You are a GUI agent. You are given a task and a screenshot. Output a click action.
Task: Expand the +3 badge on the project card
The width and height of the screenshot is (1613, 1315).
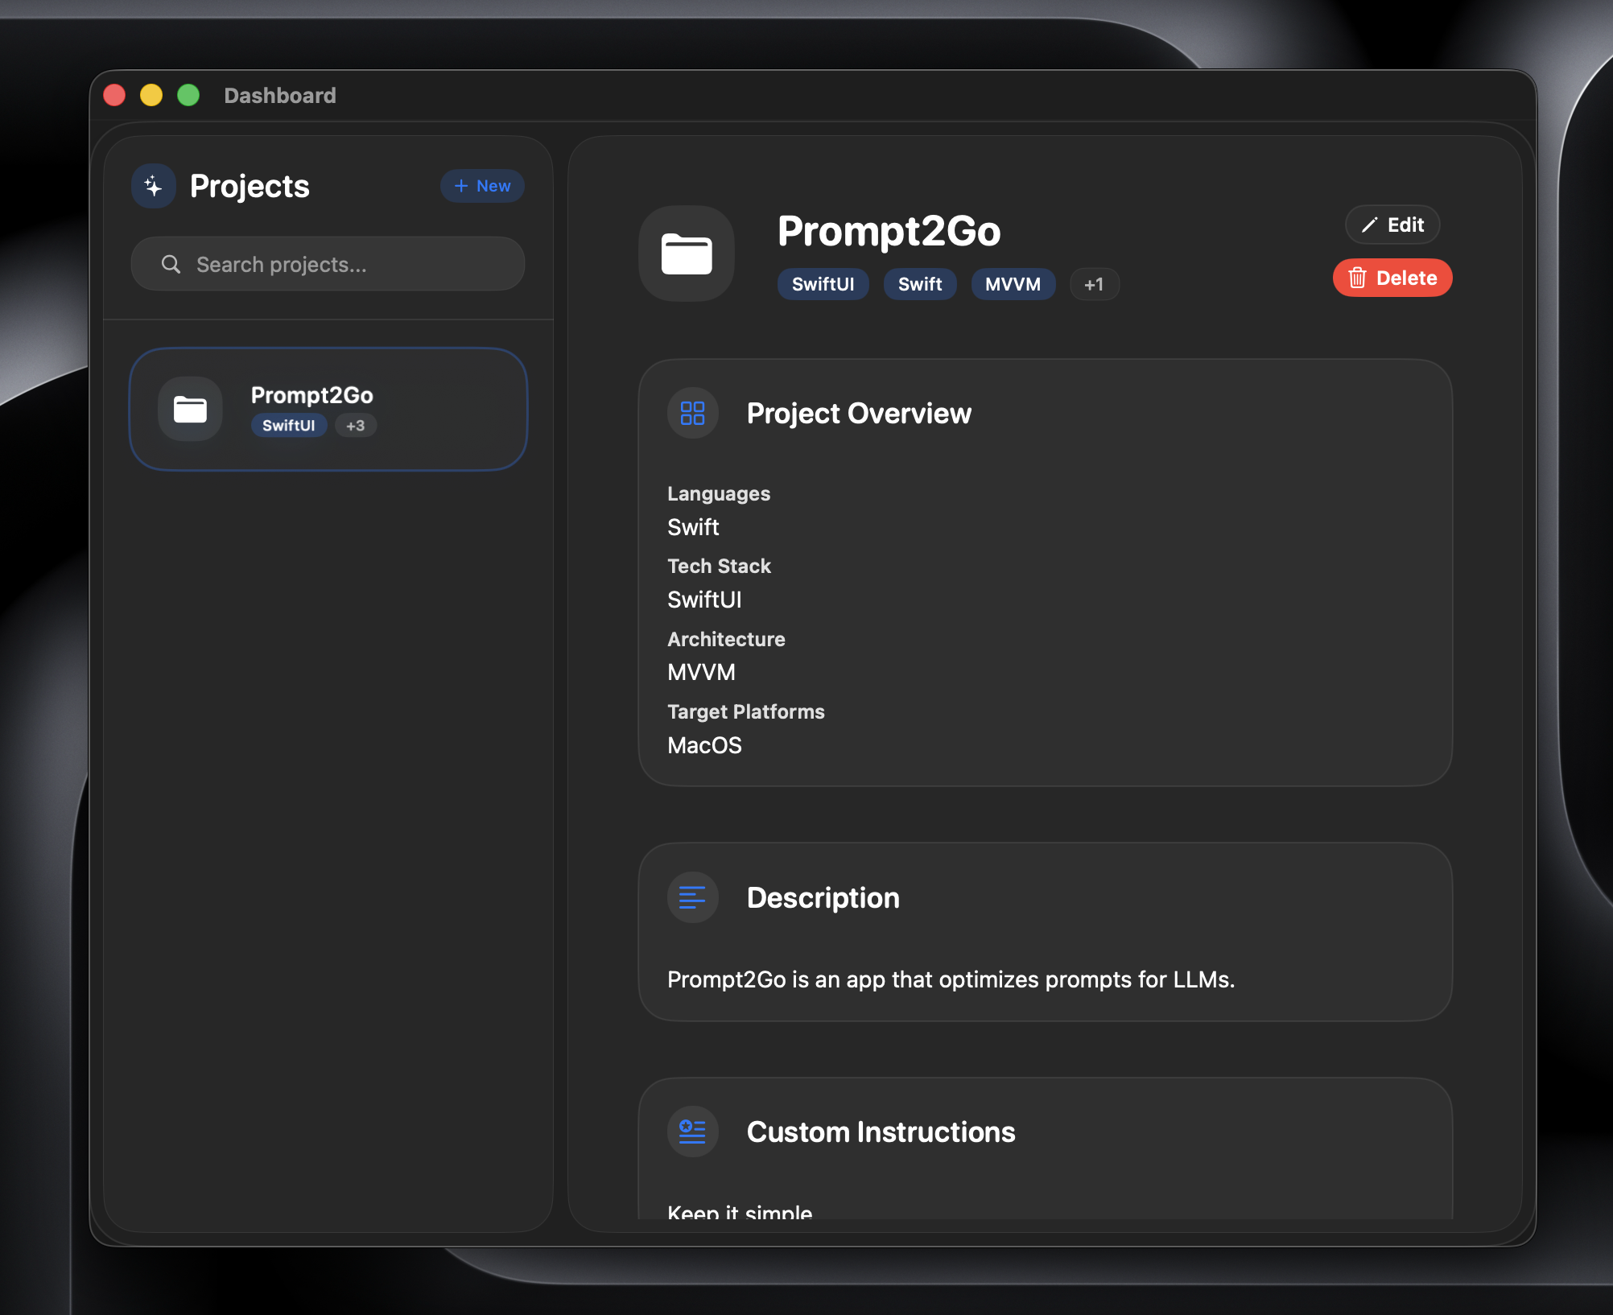tap(356, 426)
